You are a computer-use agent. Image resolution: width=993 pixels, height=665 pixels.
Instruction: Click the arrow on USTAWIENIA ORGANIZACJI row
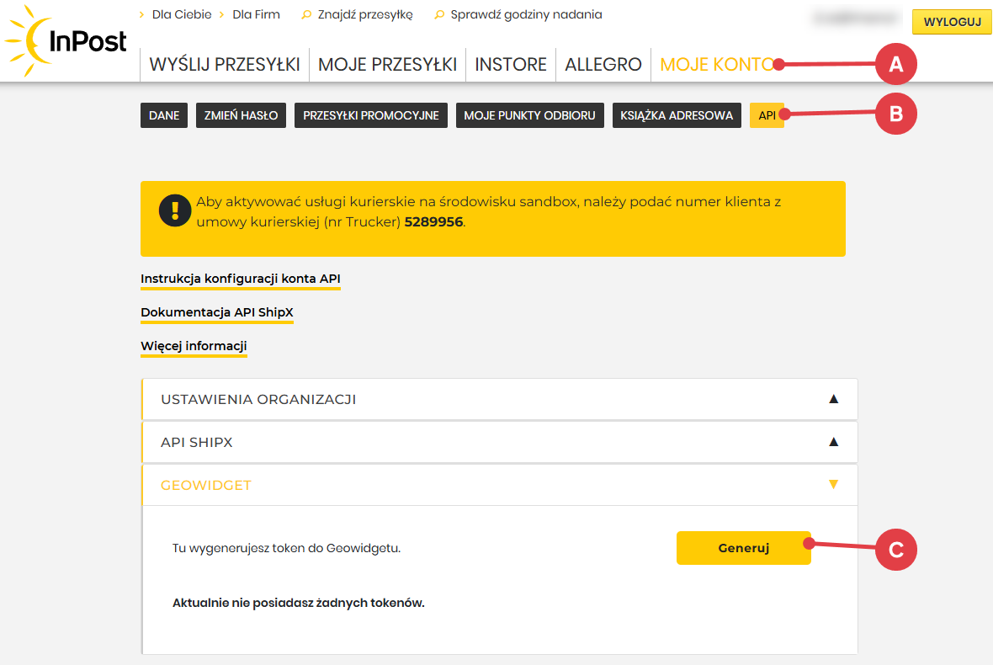tap(833, 399)
